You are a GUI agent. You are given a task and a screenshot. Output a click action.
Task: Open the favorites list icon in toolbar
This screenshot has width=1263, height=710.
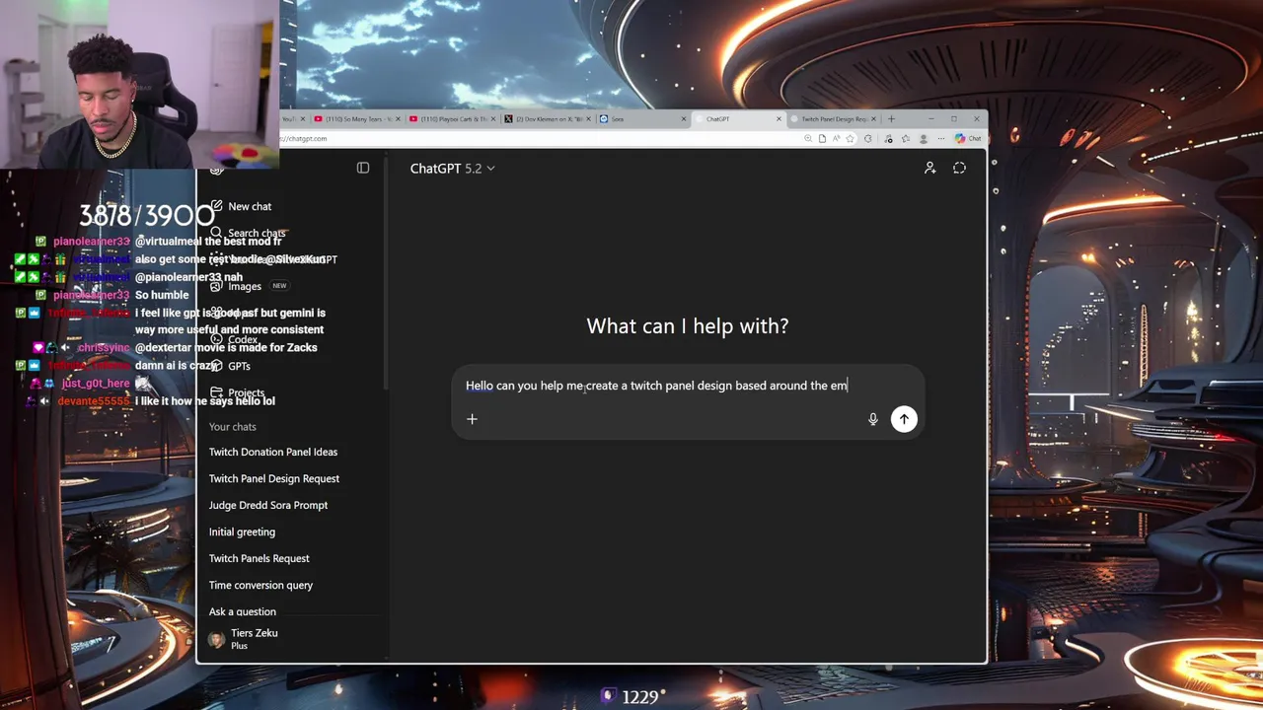pos(906,138)
